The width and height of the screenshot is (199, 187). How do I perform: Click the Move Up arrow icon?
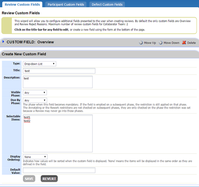(141, 43)
